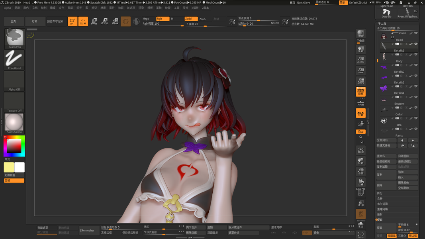This screenshot has width=425, height=239.
Task: Open the Alpha menu
Action: point(8,8)
